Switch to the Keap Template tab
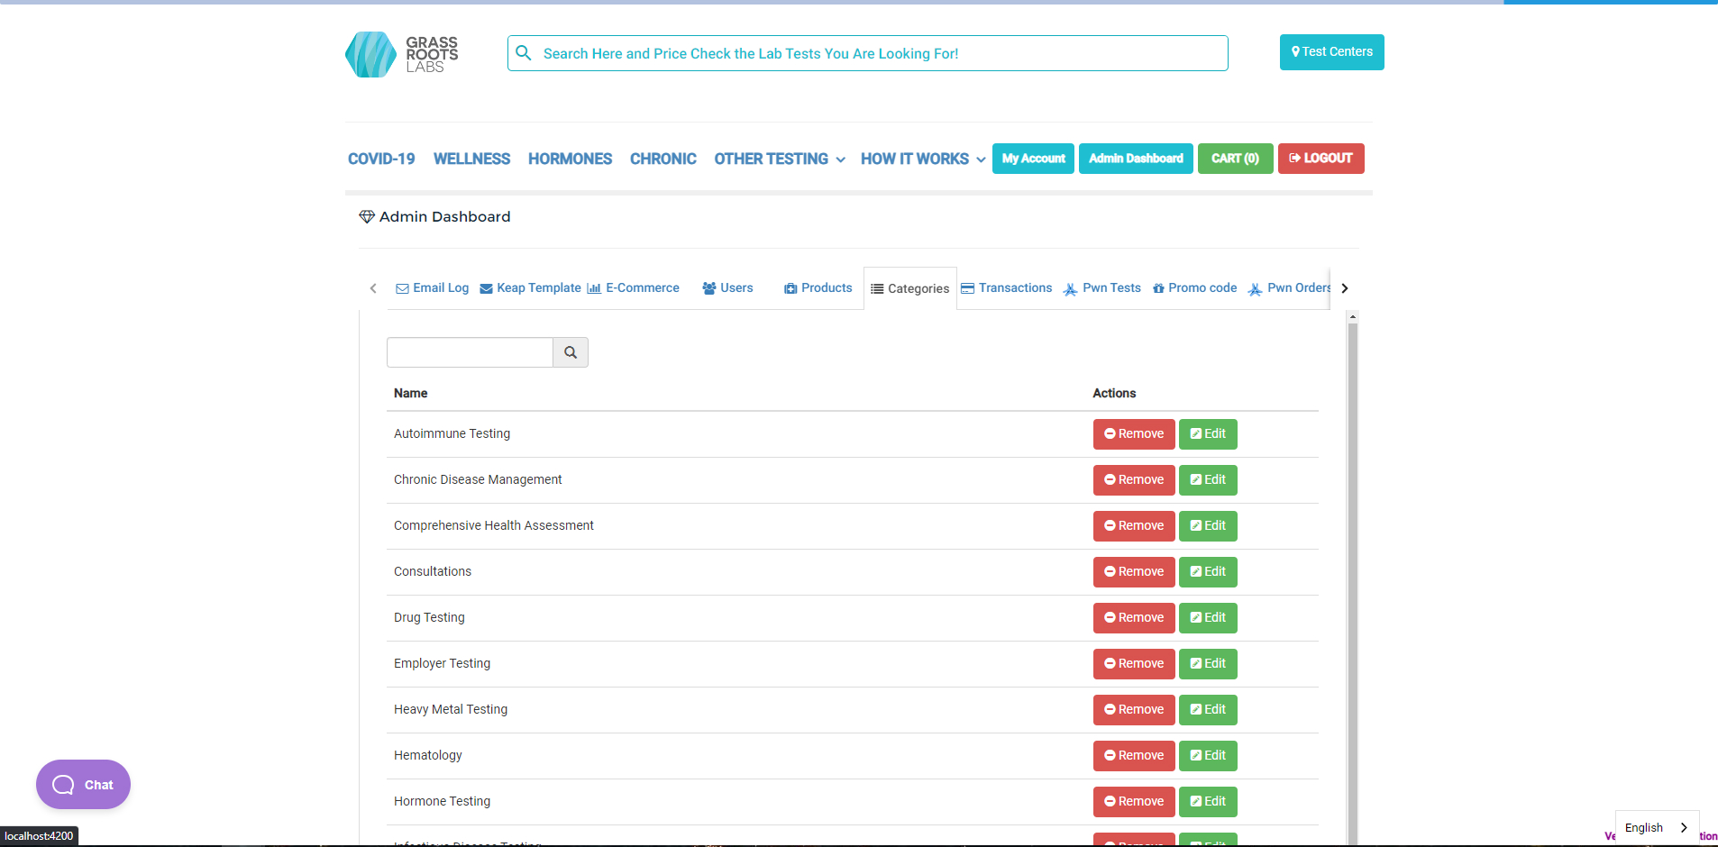This screenshot has height=847, width=1718. [x=531, y=288]
